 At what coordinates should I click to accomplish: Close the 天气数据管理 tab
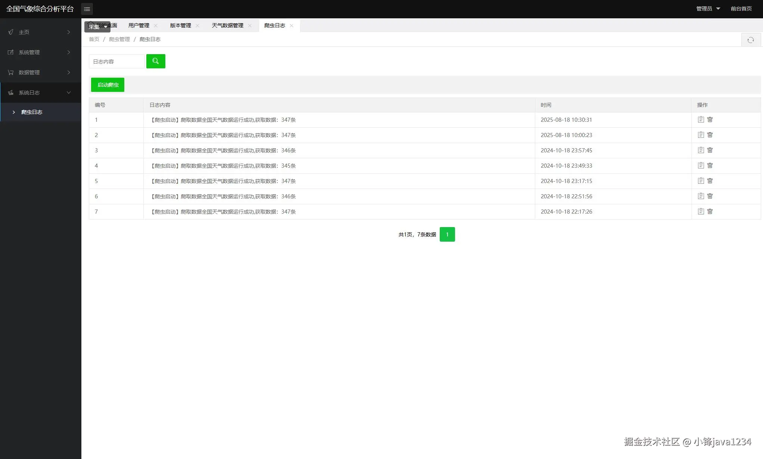pyautogui.click(x=250, y=25)
